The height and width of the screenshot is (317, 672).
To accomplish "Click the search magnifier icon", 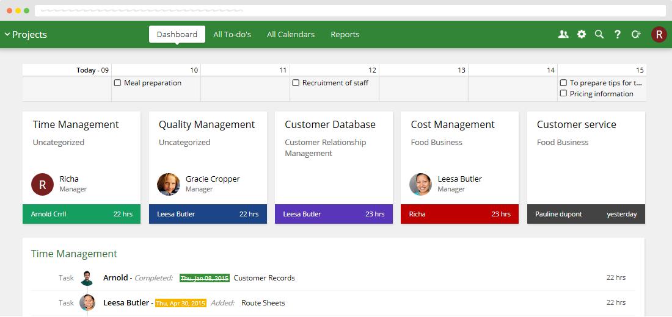I will (x=599, y=35).
